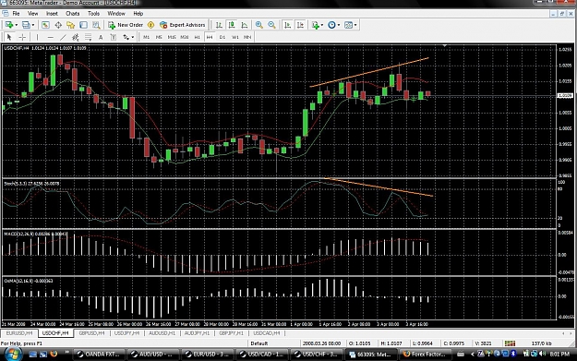Viewport: 577px width, 361px height.
Task: Click the New Order button
Action: tap(126, 25)
